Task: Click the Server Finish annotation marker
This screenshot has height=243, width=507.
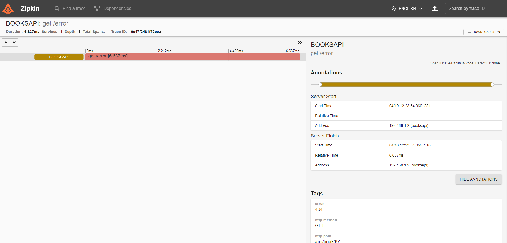Action: click(492, 85)
